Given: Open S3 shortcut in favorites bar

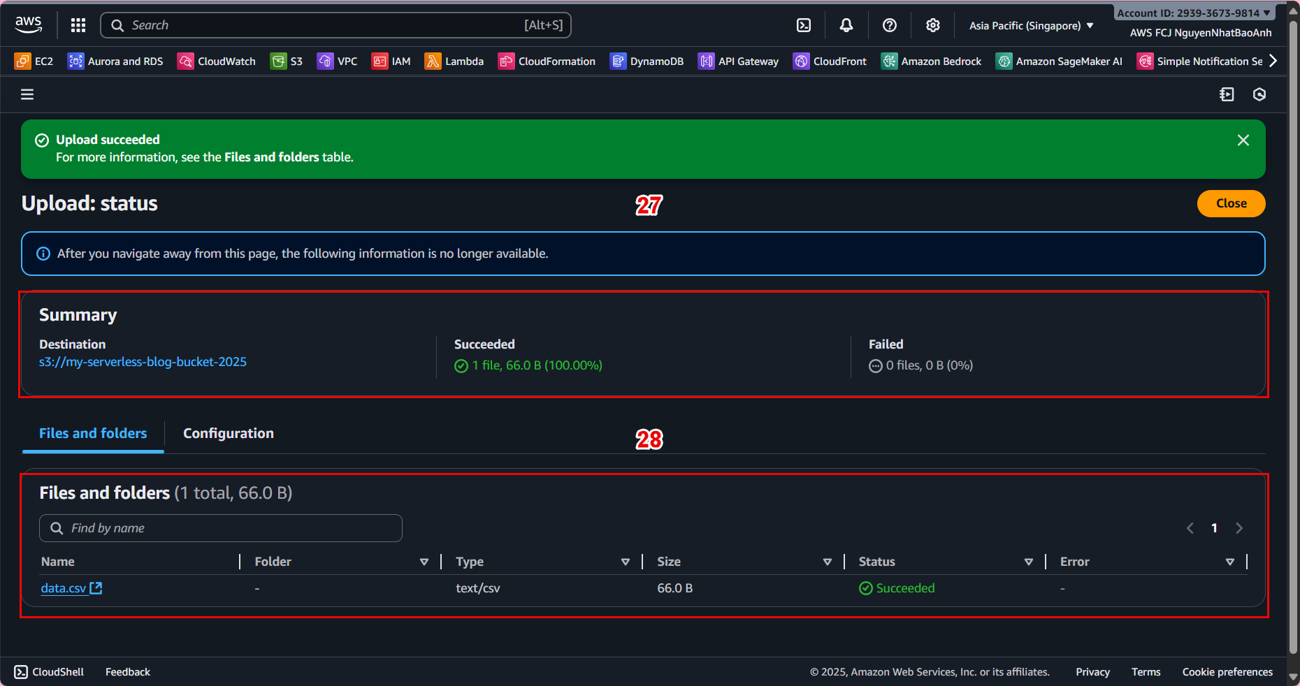Looking at the screenshot, I should click(287, 61).
